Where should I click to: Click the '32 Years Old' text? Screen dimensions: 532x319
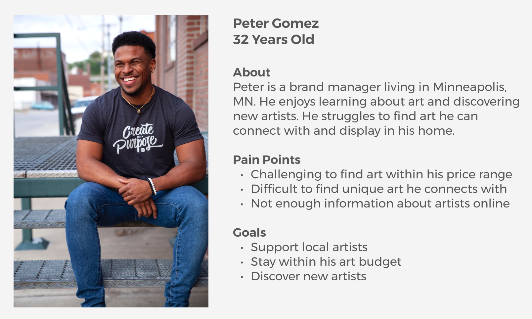[x=274, y=39]
